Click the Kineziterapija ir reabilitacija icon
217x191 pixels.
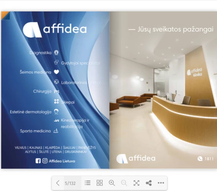56,121
